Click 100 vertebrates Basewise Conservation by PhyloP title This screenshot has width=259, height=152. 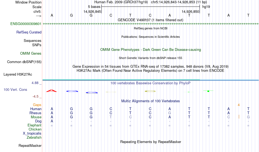[x=150, y=83]
